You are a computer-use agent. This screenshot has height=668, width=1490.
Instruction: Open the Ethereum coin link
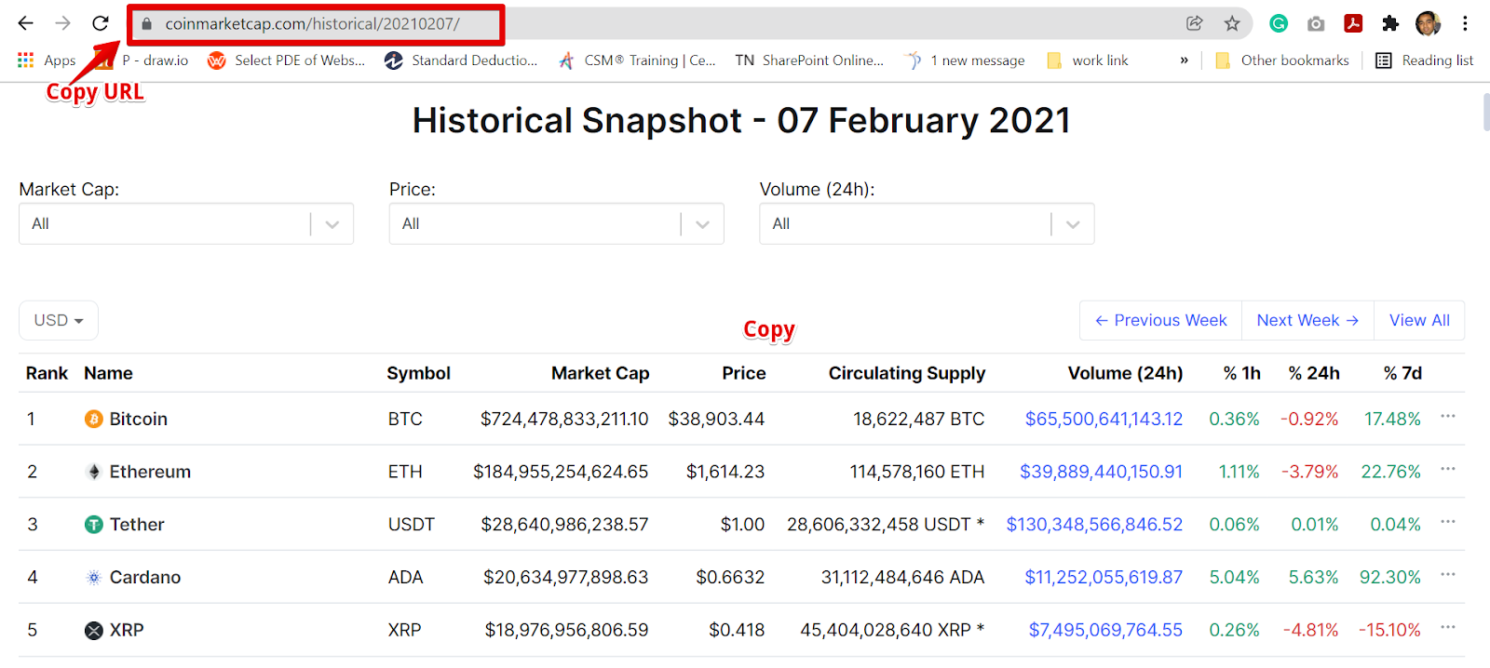[149, 472]
